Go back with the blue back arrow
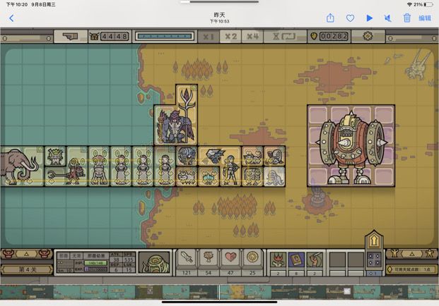The height and width of the screenshot is (306, 439). pos(11,18)
